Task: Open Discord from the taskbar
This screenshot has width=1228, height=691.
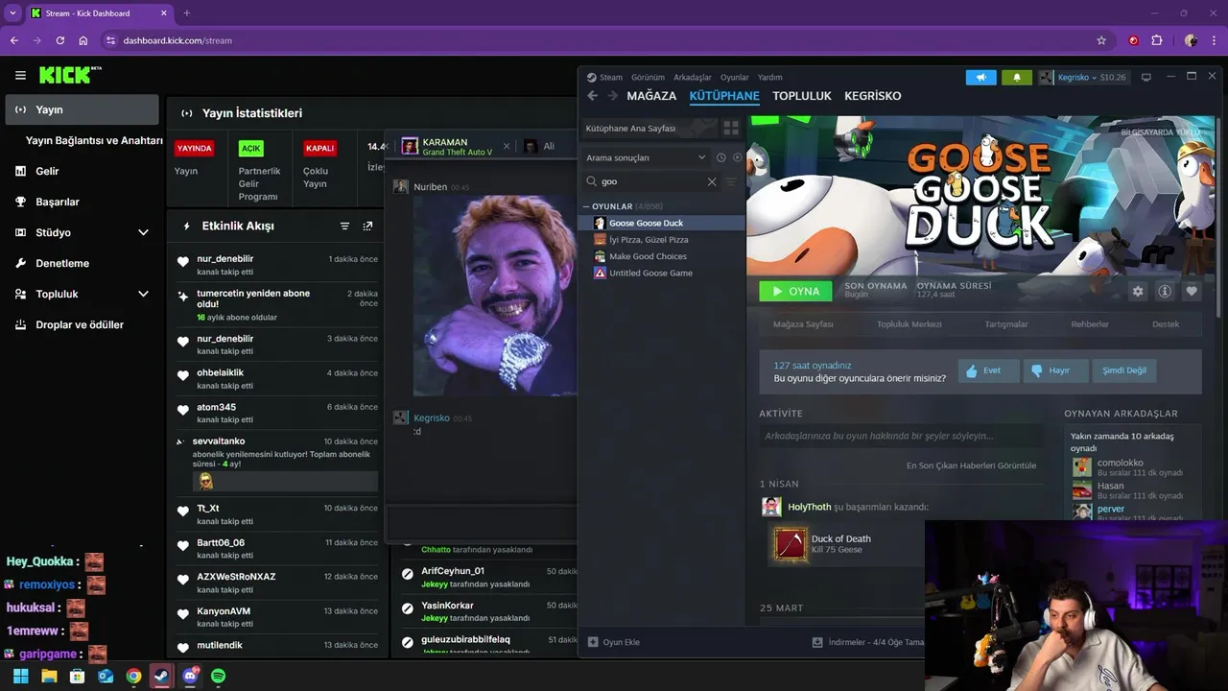Action: click(x=190, y=676)
